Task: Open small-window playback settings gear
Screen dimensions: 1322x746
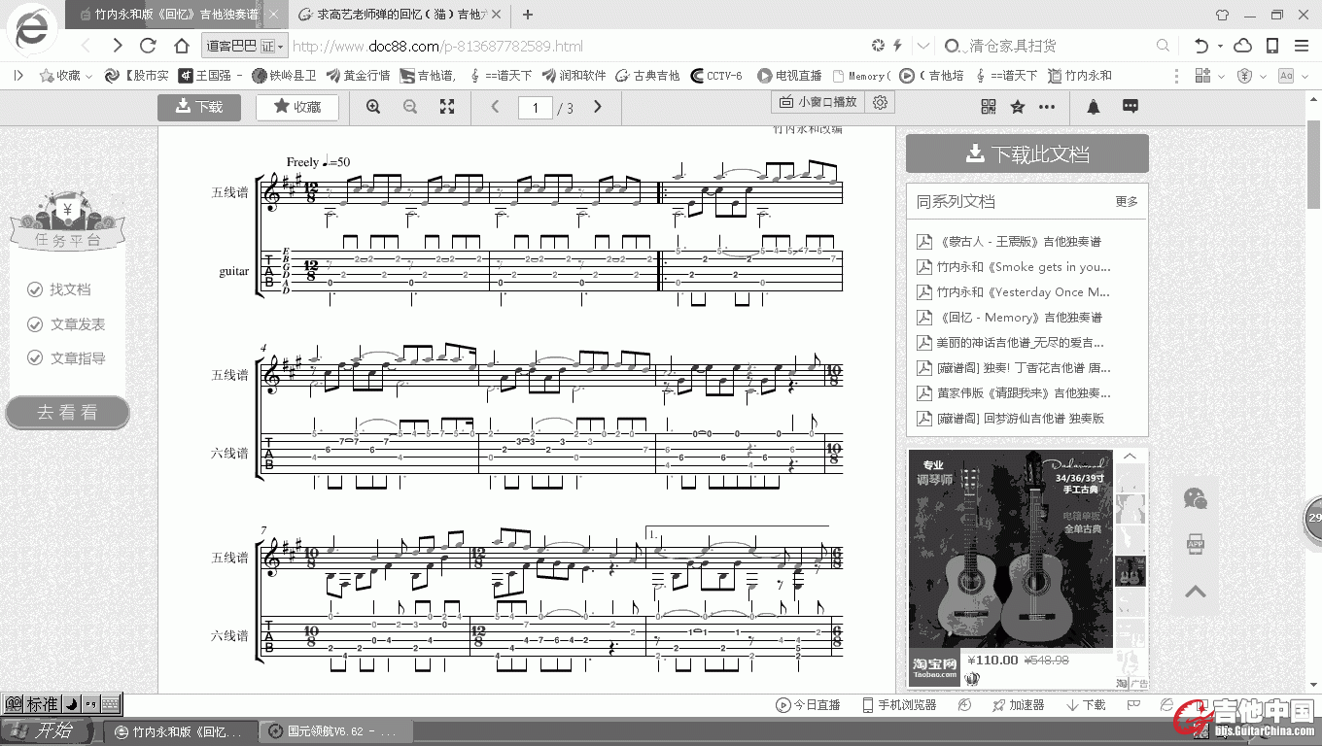Action: click(881, 102)
